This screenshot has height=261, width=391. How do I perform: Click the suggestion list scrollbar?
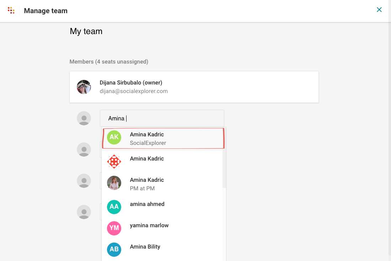pos(224,158)
